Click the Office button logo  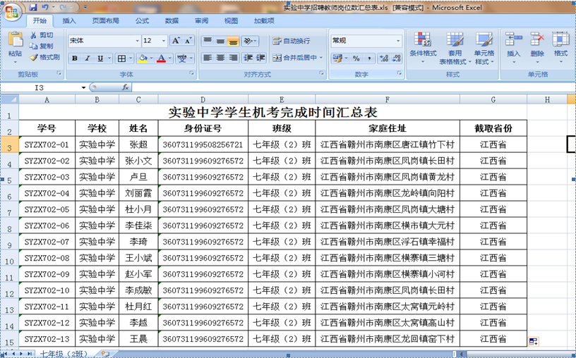click(x=11, y=13)
